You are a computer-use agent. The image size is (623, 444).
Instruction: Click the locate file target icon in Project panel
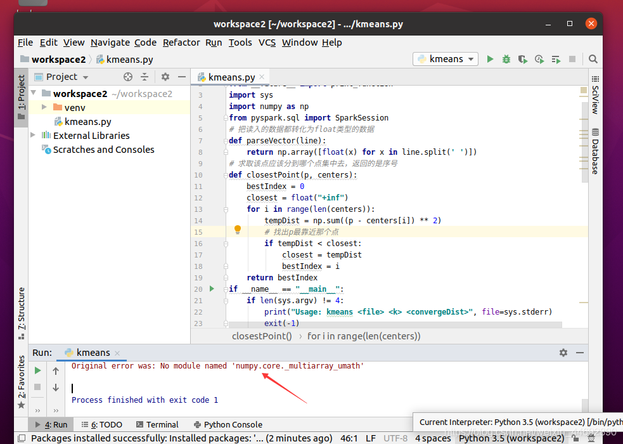click(x=128, y=77)
